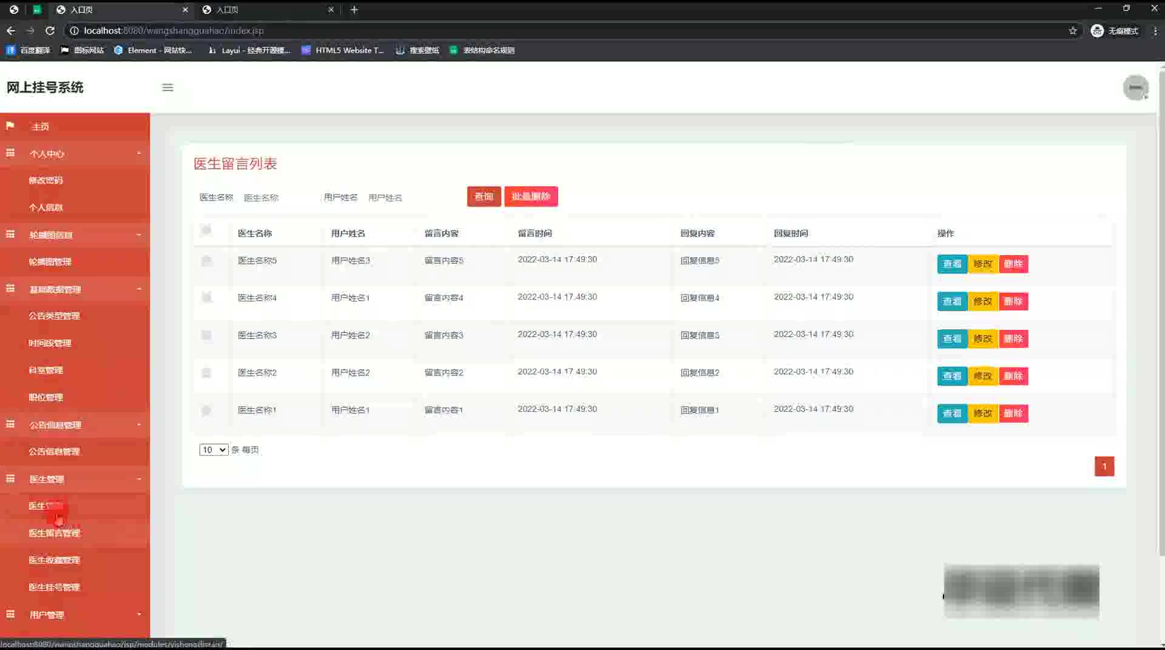Edit the 医生名称2 row with 修改
This screenshot has width=1165, height=650.
coord(983,376)
